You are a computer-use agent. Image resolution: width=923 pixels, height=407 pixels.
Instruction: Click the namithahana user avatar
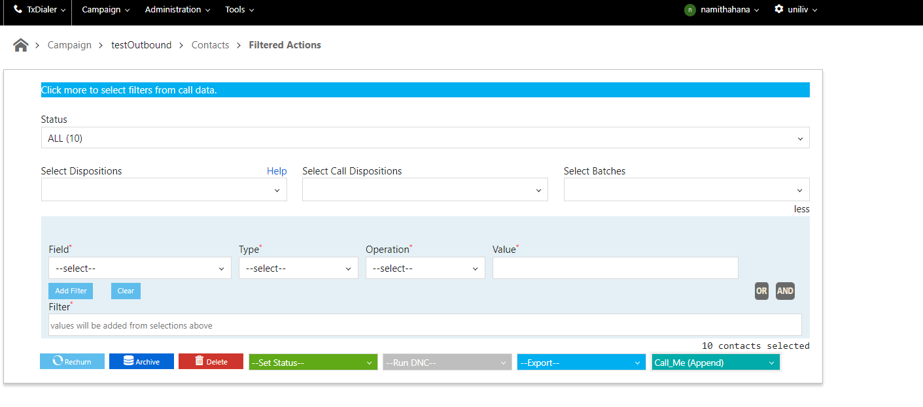point(689,10)
